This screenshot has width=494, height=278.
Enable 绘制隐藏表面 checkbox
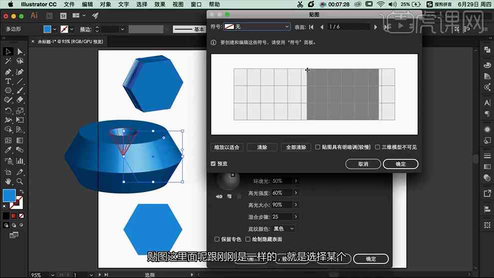coord(248,239)
